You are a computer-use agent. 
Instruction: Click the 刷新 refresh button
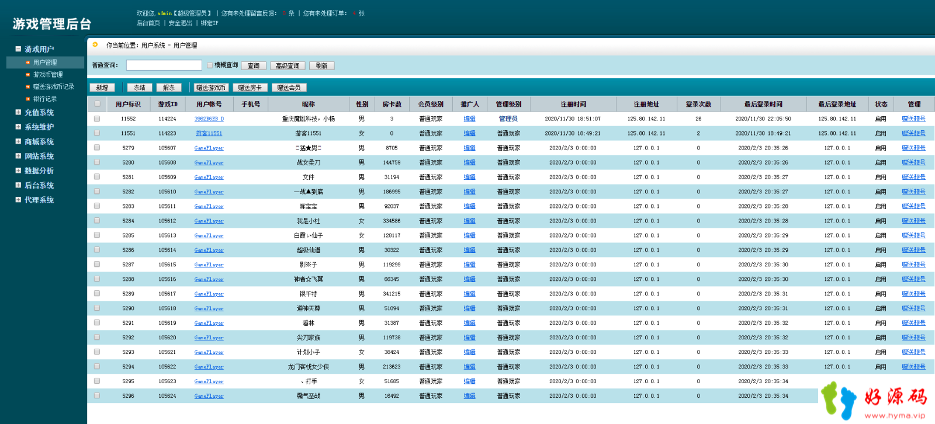click(322, 66)
